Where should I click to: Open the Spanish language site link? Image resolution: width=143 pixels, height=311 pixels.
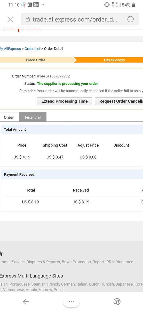coord(38,284)
